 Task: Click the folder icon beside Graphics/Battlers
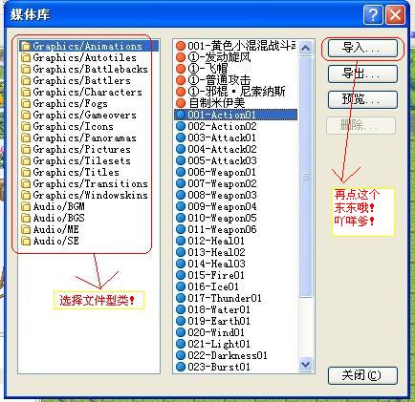point(25,80)
